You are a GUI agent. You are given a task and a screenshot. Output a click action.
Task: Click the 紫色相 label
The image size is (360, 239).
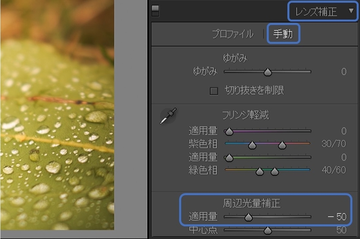[203, 144]
